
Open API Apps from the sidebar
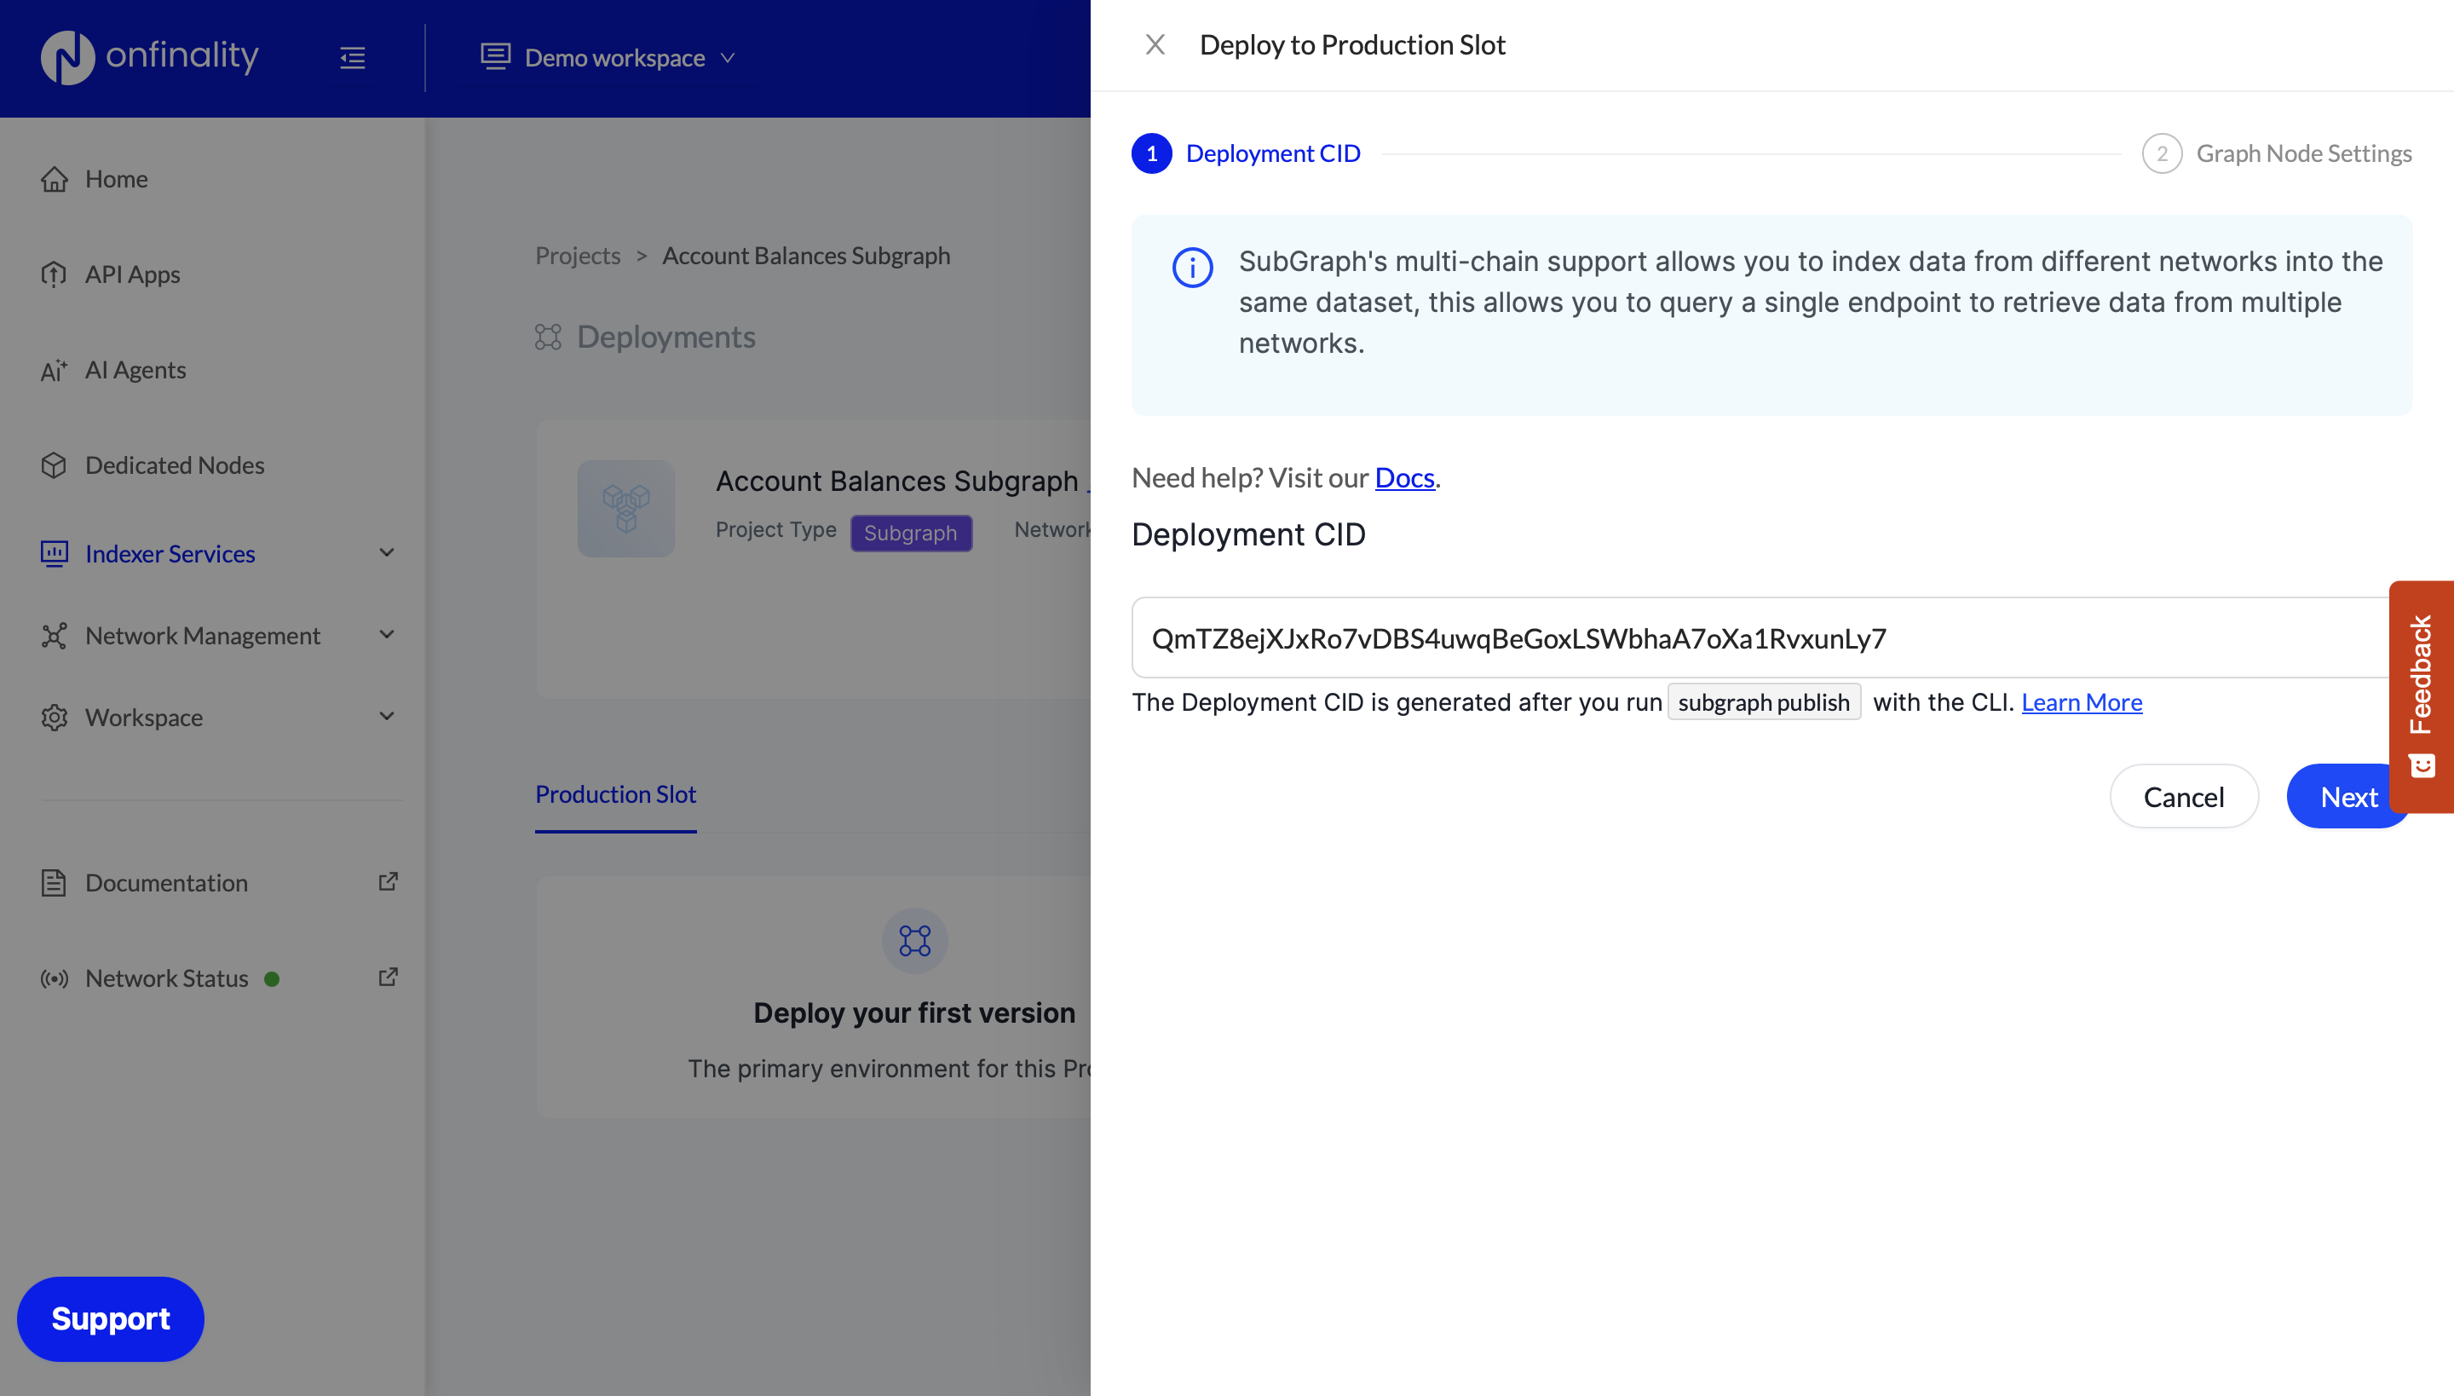tap(132, 274)
